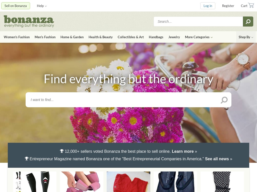Click the Register link
This screenshot has width=257, height=192.
pyautogui.click(x=228, y=6)
